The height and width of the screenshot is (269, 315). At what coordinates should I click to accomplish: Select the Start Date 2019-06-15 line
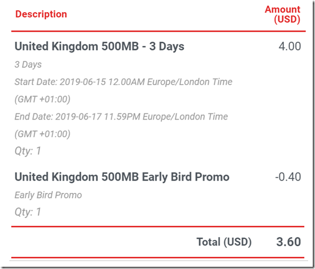point(124,82)
